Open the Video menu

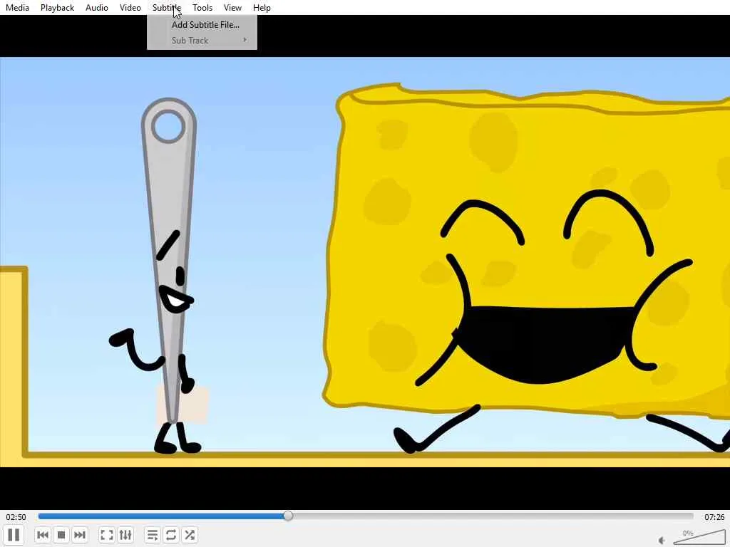[130, 7]
